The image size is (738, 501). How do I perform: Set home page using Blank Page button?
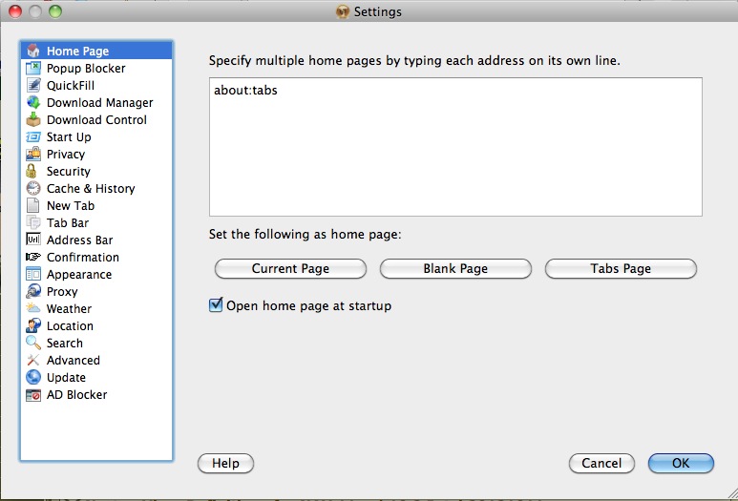click(455, 269)
